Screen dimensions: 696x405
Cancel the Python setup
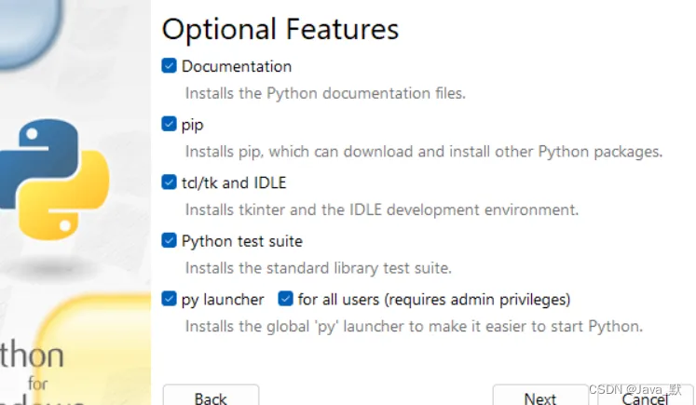[645, 396]
